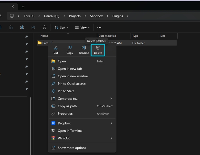Expand chevron after Projects breadcrumb
This screenshot has height=155, width=200.
click(85, 16)
